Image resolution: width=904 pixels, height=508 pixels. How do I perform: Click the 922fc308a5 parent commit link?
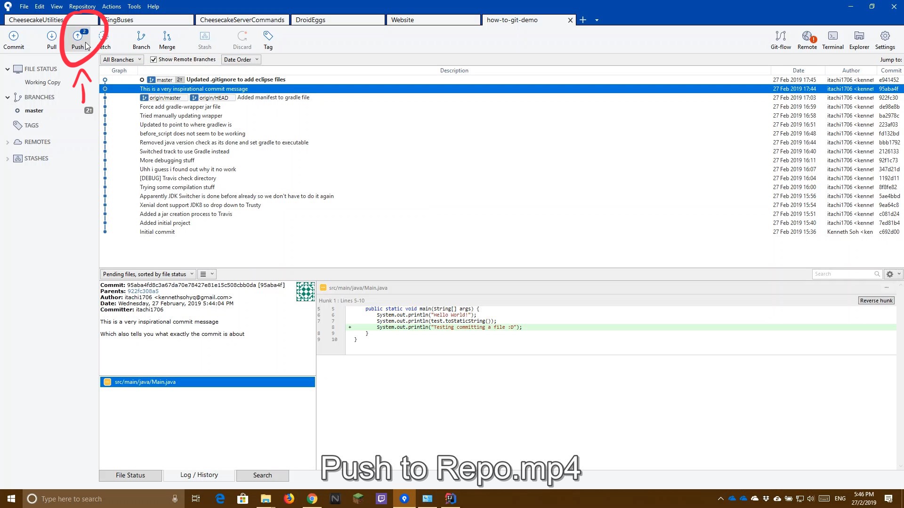pos(143,291)
